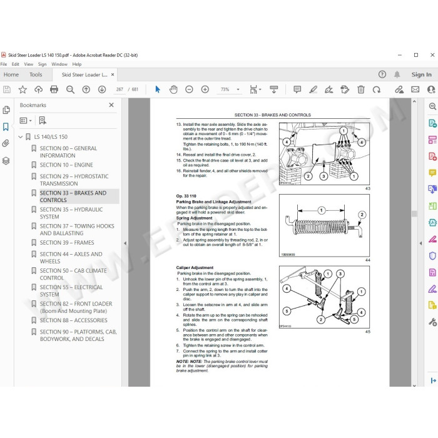This screenshot has height=438, width=438.
Task: Close the Skid Steer Loader document tab
Action: tap(113, 74)
